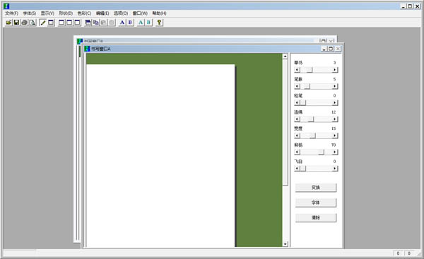The height and width of the screenshot is (259, 424).
Task: Click the 清除 button
Action: (x=316, y=217)
